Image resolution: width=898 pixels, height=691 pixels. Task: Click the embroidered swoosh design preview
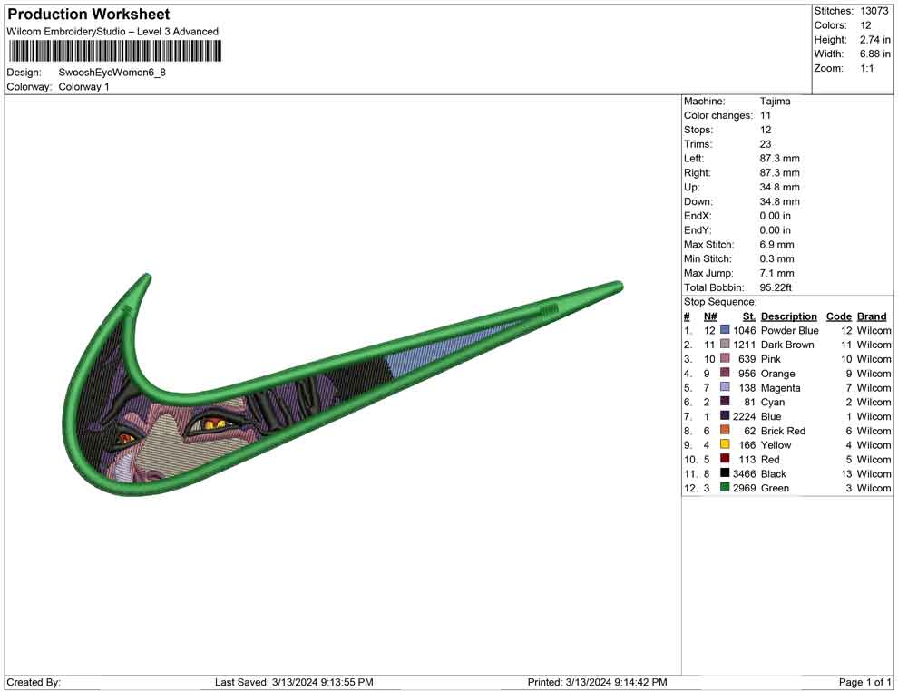tap(343, 384)
